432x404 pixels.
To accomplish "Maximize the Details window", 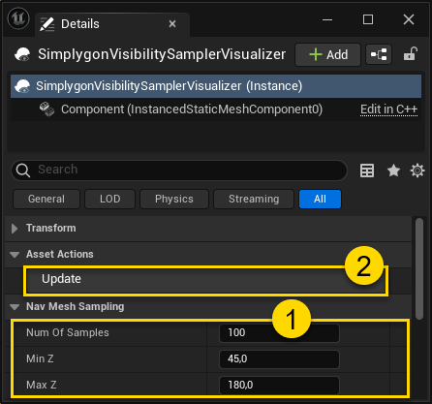I will [x=368, y=19].
